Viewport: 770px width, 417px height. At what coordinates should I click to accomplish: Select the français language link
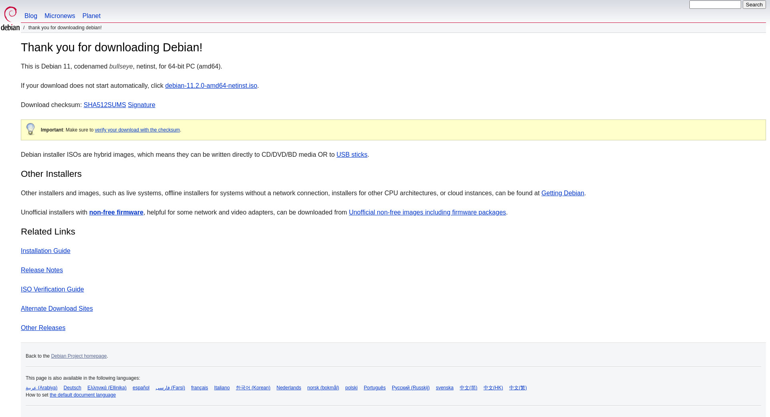pos(199,388)
